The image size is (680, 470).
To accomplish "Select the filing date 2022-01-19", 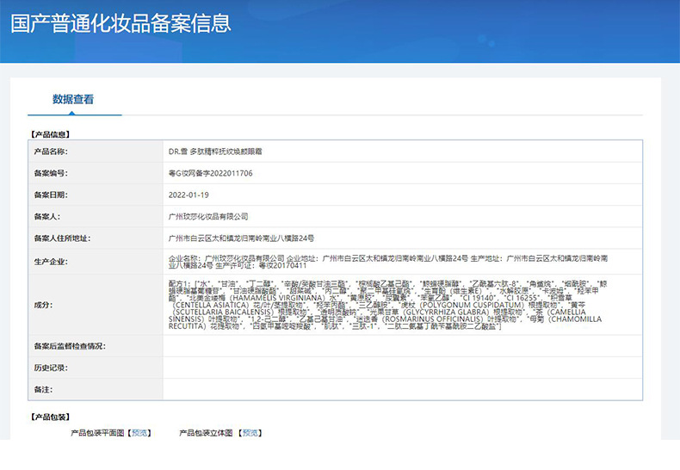I will [189, 195].
